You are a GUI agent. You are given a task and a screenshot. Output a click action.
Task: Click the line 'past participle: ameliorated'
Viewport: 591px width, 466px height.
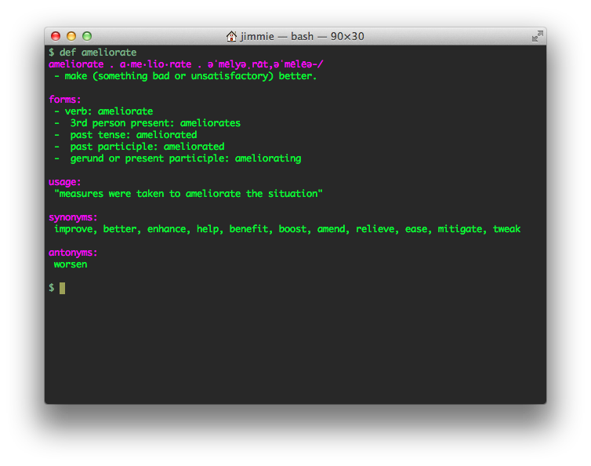point(147,147)
